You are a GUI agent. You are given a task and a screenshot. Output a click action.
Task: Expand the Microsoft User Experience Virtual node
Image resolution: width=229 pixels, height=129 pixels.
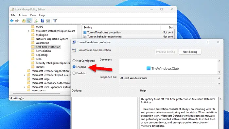25,87
